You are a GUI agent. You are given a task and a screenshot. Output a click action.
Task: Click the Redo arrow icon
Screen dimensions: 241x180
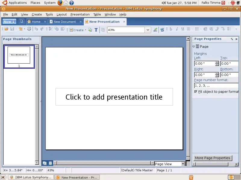click(42, 29)
